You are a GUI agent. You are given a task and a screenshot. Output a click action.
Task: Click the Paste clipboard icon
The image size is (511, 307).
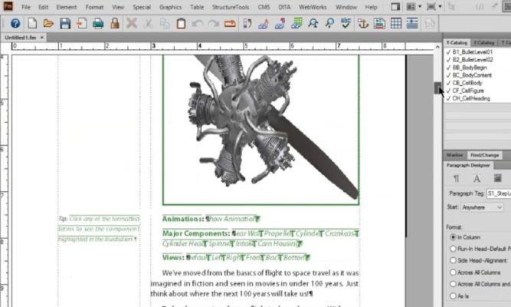180,23
